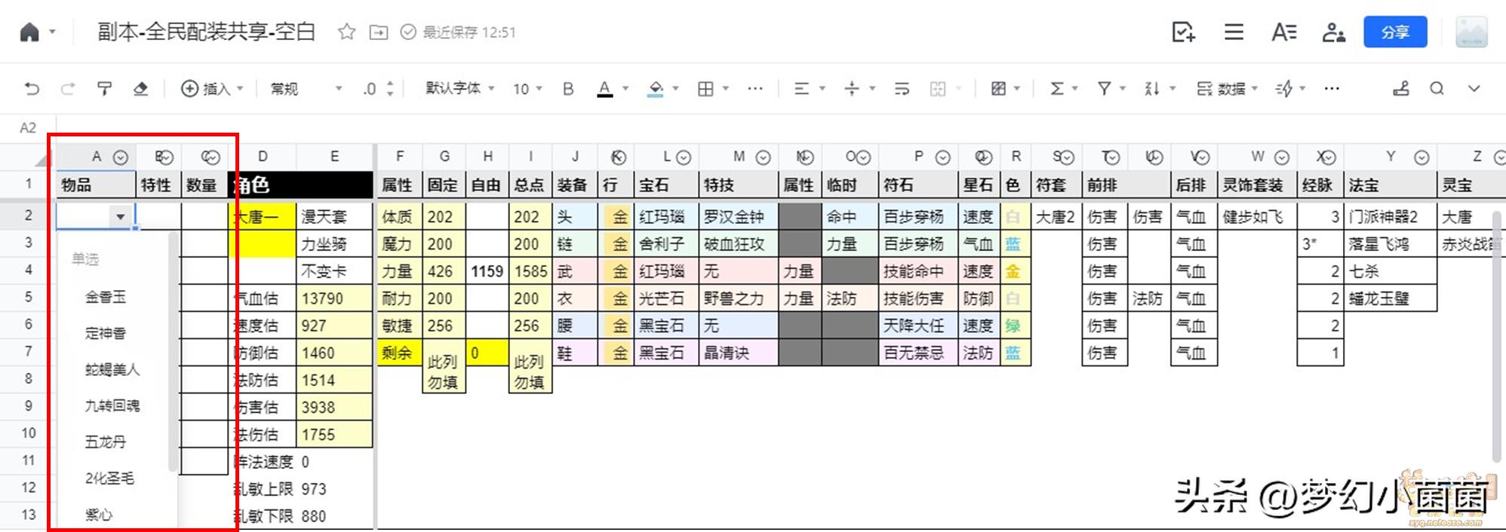1506x532 pixels.
Task: Open vertical alignment options
Action: click(x=852, y=89)
